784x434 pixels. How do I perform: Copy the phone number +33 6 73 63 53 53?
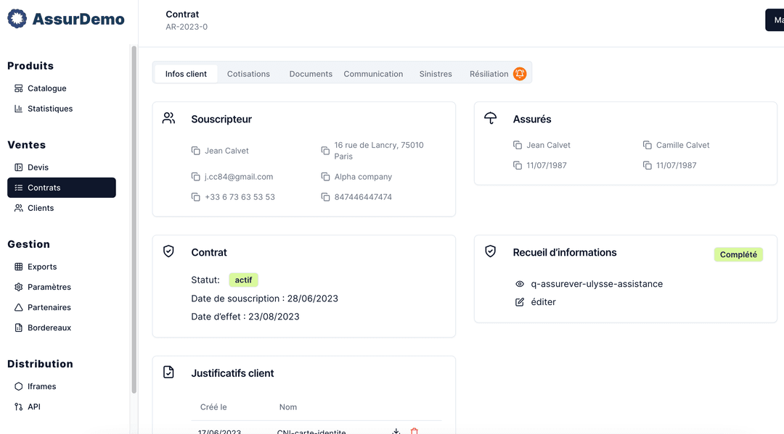pyautogui.click(x=195, y=197)
